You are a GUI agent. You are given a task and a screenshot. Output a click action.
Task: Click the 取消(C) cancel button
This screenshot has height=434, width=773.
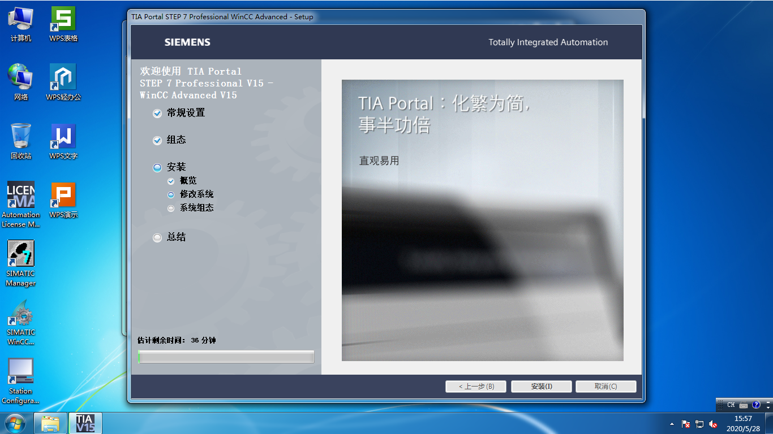pyautogui.click(x=606, y=387)
